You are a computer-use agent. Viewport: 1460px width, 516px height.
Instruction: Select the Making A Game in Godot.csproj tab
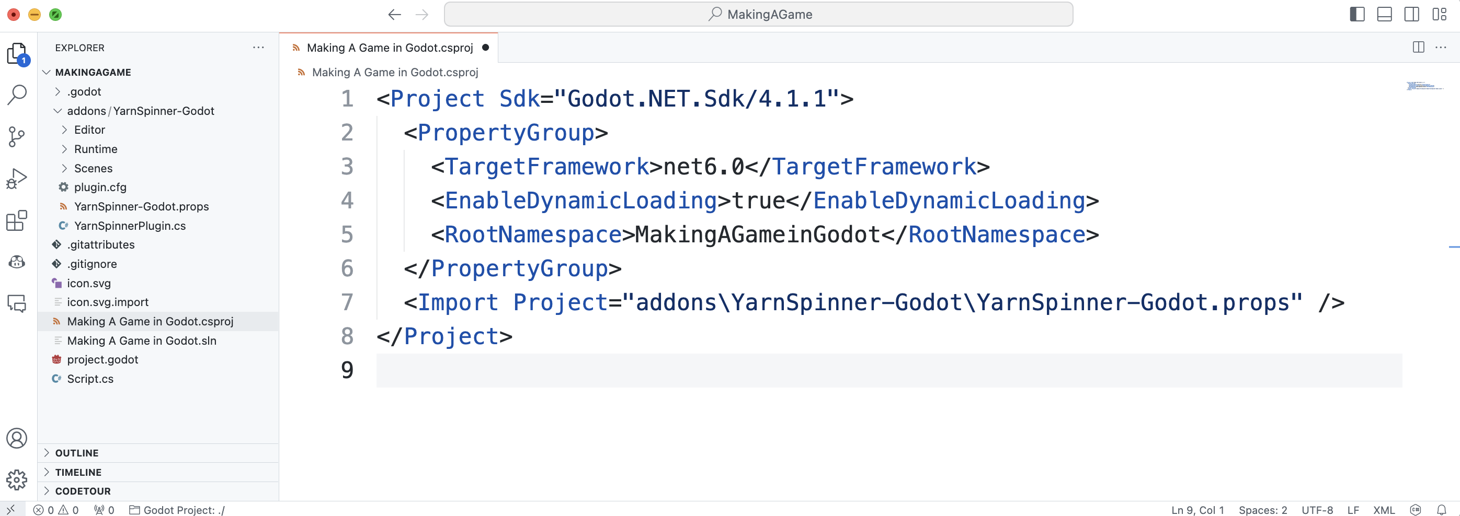(390, 48)
